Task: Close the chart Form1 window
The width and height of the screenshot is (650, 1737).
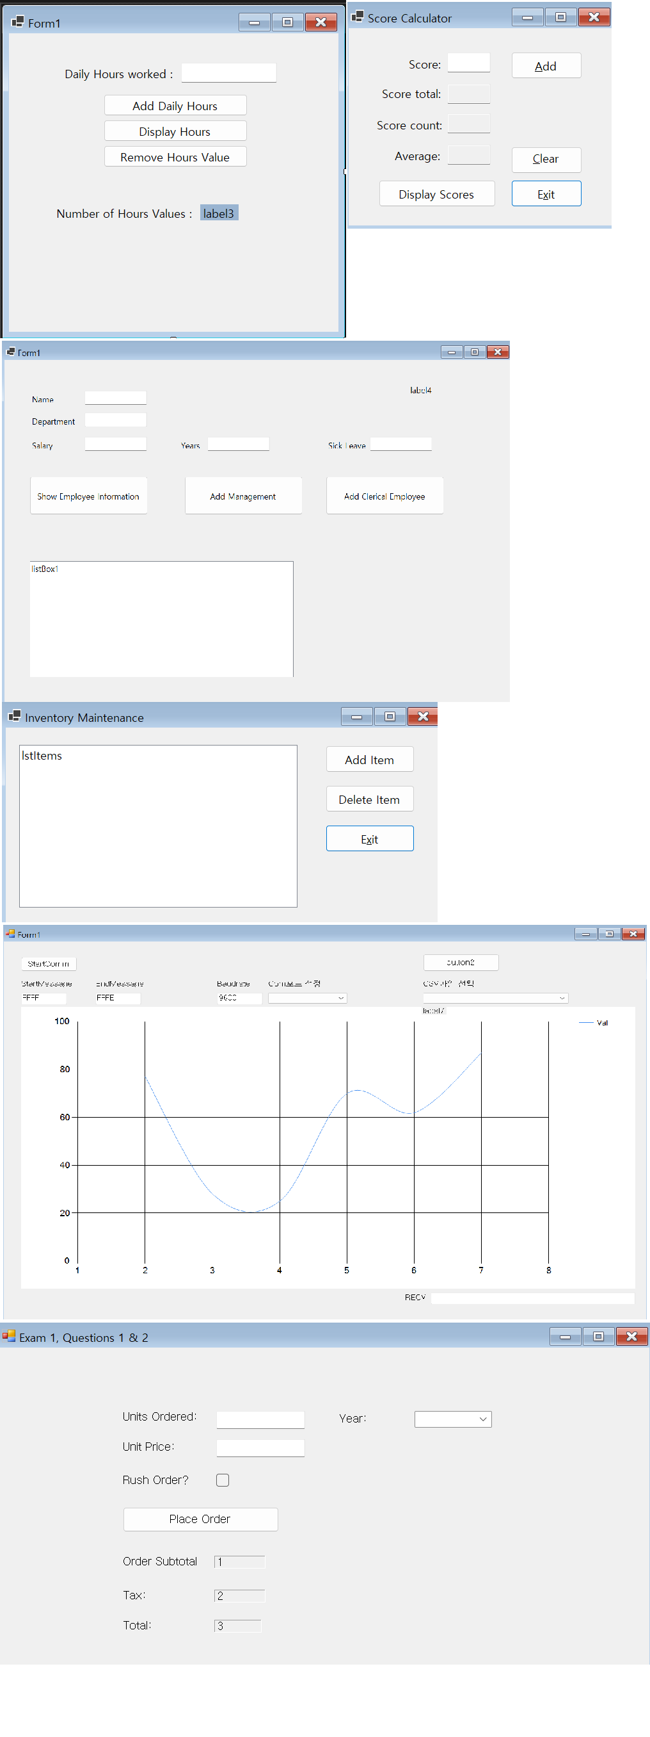Action: point(633,934)
